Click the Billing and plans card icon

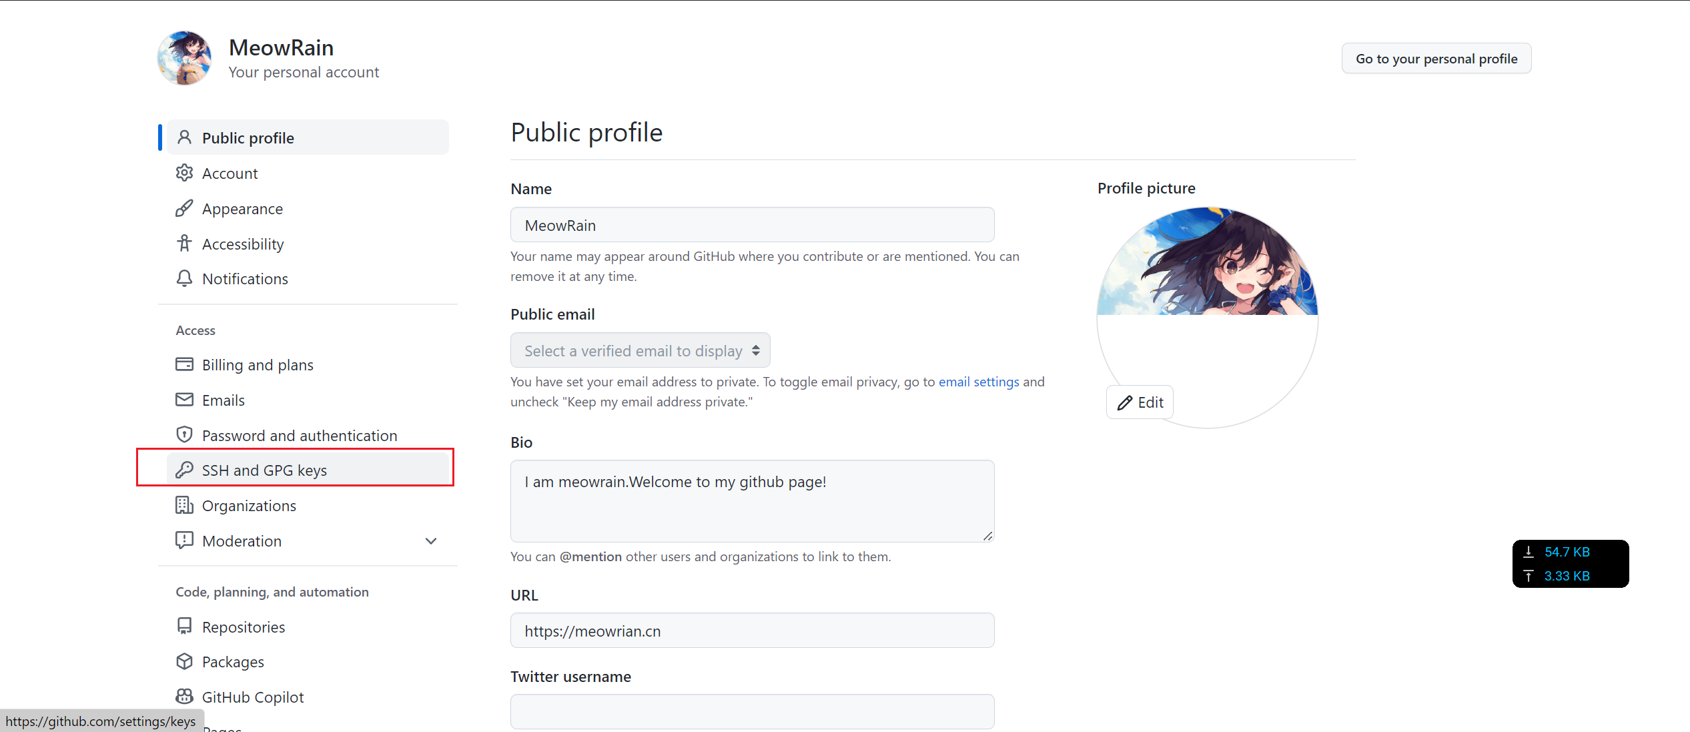[184, 364]
